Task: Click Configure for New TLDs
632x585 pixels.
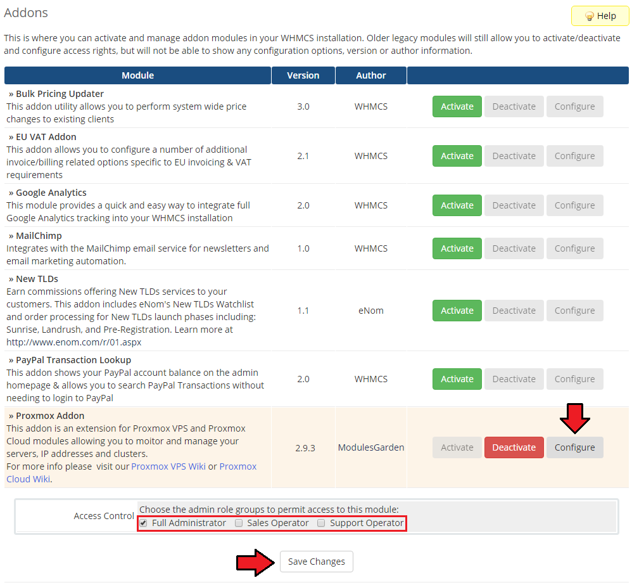Action: [574, 311]
